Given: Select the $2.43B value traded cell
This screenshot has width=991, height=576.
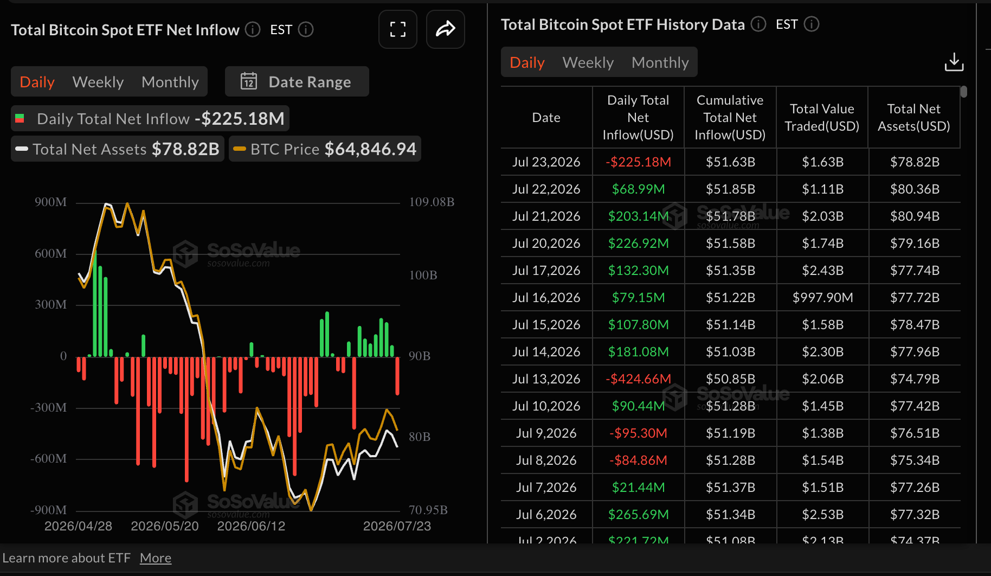Looking at the screenshot, I should point(823,270).
